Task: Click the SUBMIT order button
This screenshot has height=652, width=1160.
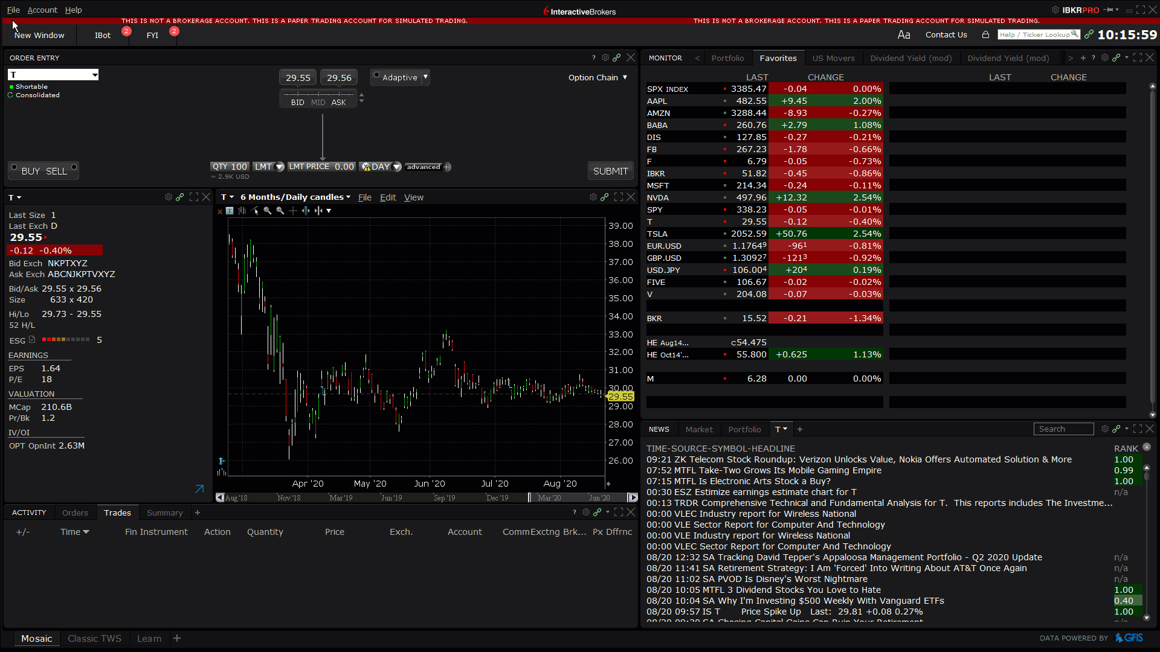Action: [x=610, y=171]
